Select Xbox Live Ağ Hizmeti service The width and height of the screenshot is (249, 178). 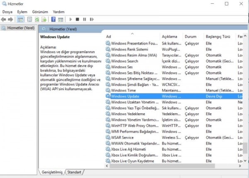pos(174,149)
